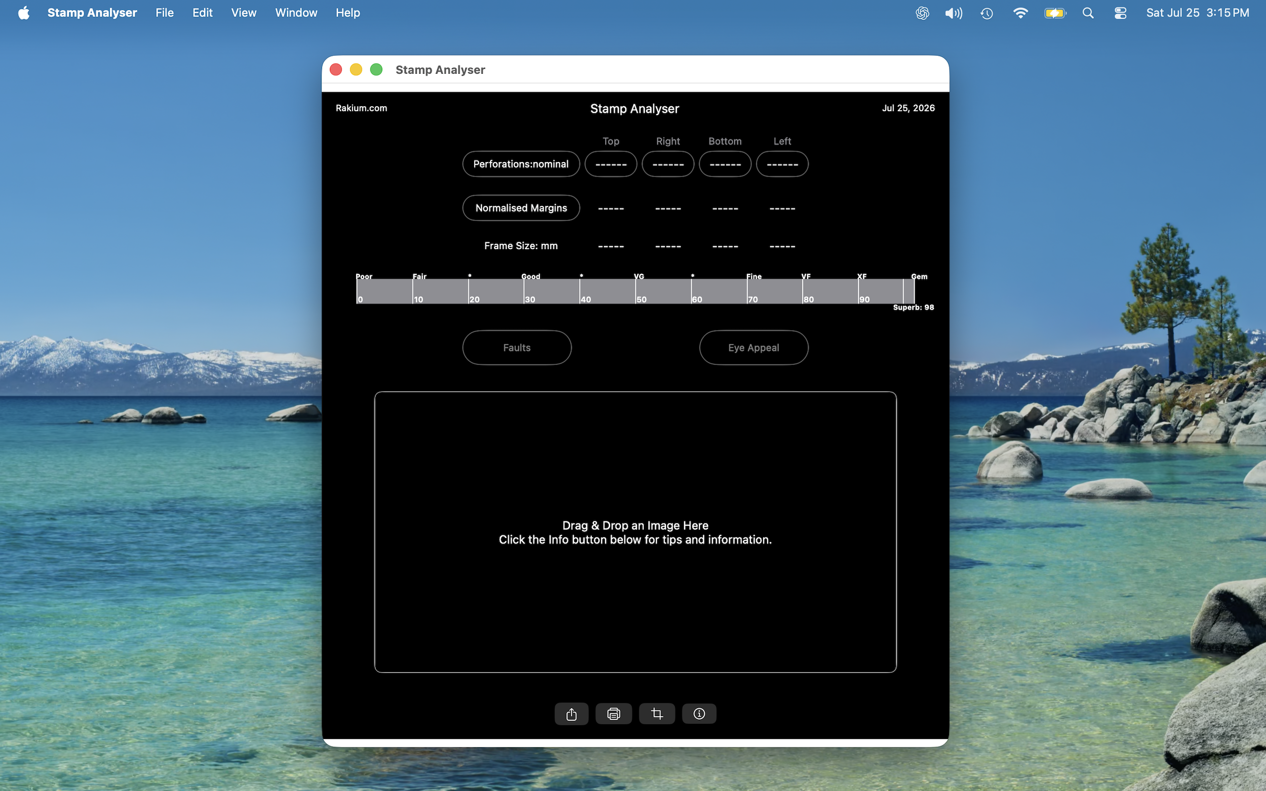
Task: Select the Top perforation value field
Action: (611, 164)
